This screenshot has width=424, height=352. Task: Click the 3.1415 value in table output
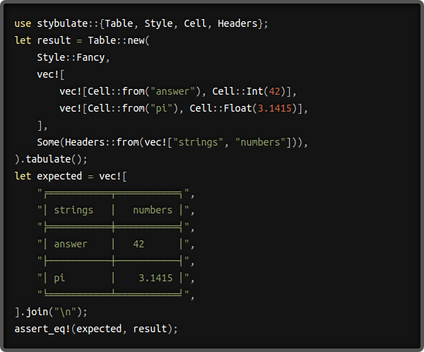coord(155,278)
